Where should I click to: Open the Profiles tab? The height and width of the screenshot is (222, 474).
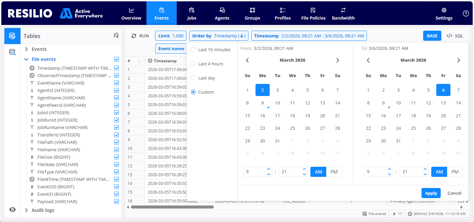pyautogui.click(x=283, y=13)
